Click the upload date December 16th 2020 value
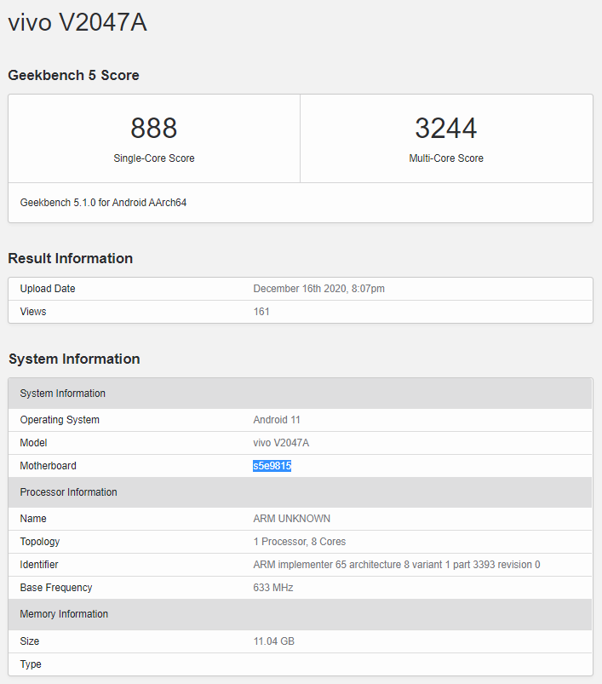The width and height of the screenshot is (602, 684). 318,289
